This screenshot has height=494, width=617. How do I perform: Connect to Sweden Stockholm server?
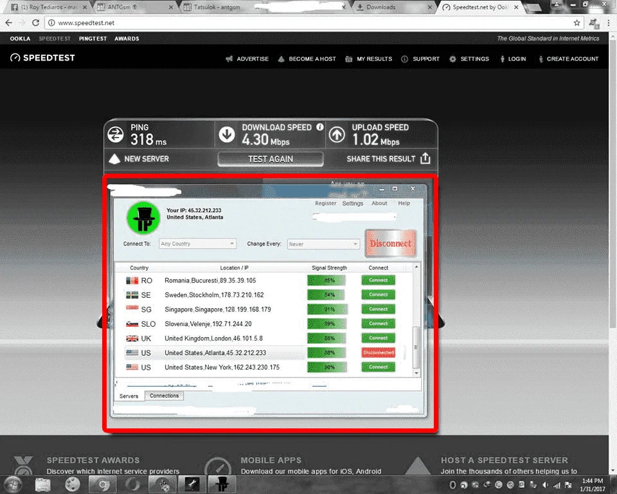tap(378, 295)
